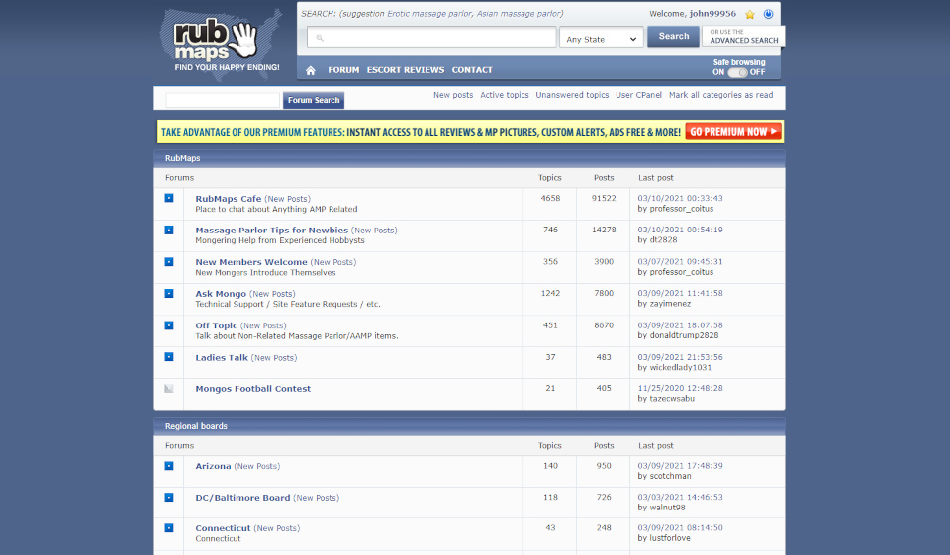Click the DC/Baltimore Board status icon
Screen dimensions: 950x555
click(169, 497)
